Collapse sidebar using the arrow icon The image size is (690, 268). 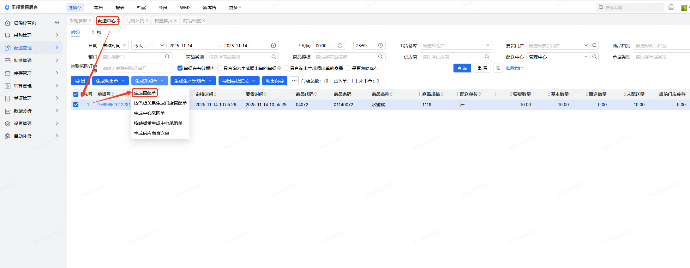coord(57,22)
